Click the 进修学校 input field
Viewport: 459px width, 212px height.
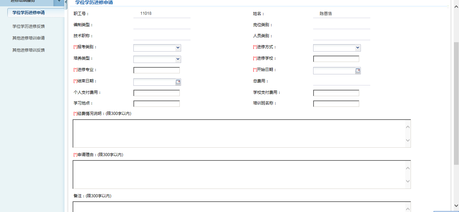pos(336,59)
